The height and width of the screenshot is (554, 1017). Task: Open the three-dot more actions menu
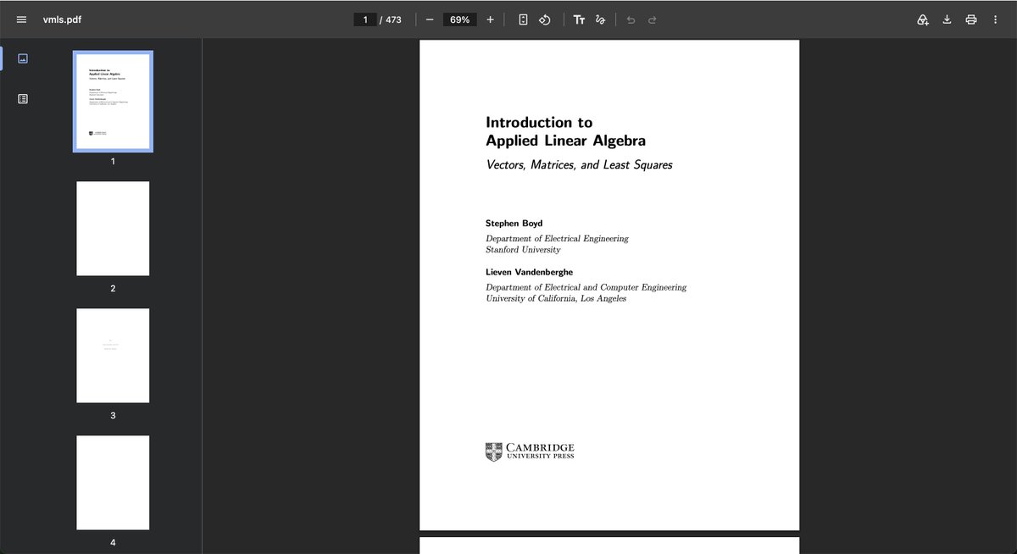[995, 19]
